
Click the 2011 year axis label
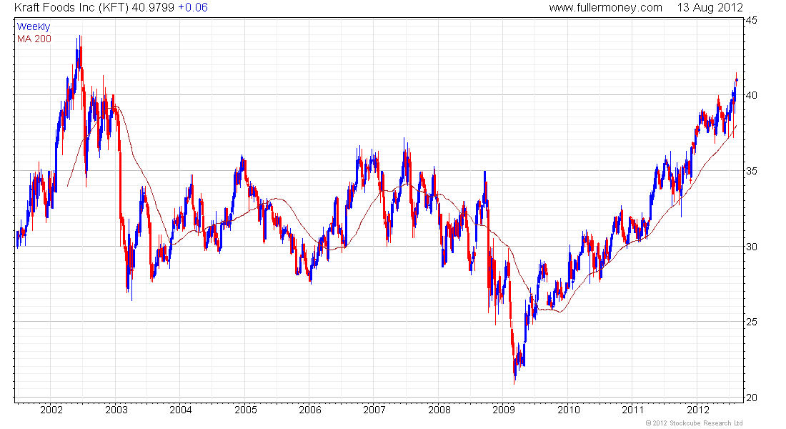[632, 410]
